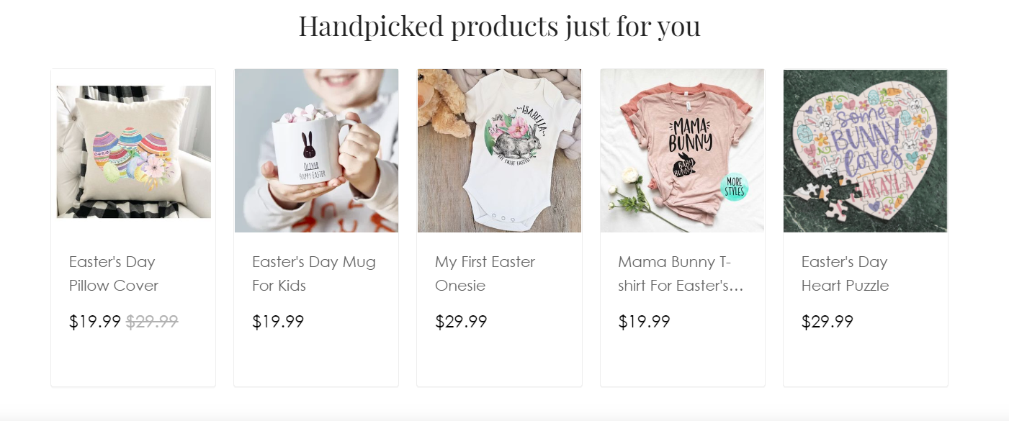Click the Handpicked products just for you heading

(x=500, y=26)
